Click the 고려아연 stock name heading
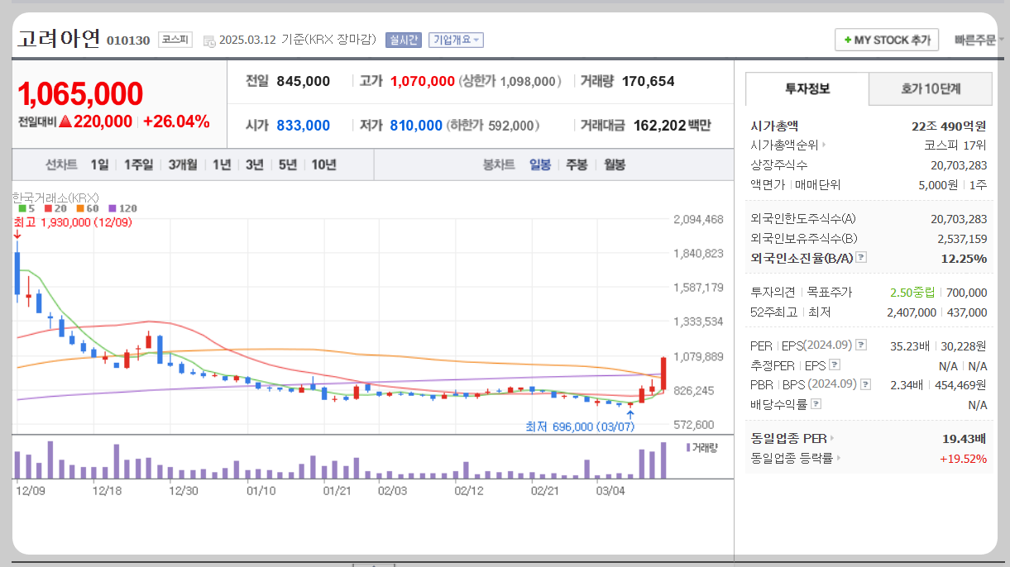This screenshot has height=567, width=1010. click(x=59, y=38)
